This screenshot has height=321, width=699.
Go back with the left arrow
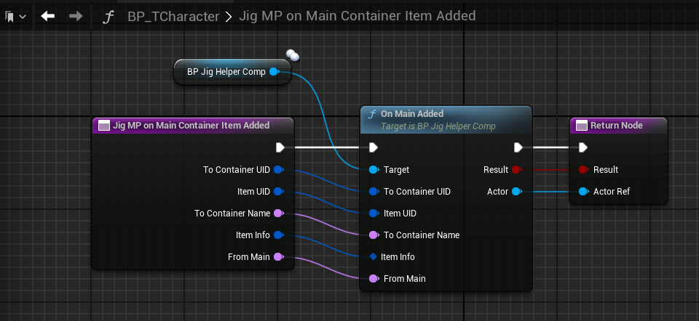48,17
